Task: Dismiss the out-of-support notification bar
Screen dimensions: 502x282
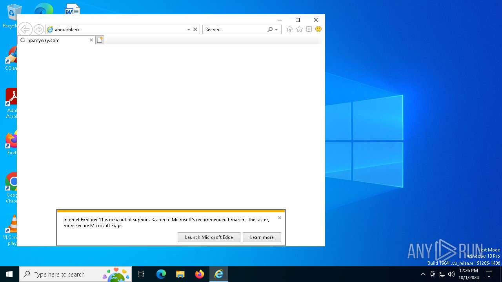Action: (280, 218)
